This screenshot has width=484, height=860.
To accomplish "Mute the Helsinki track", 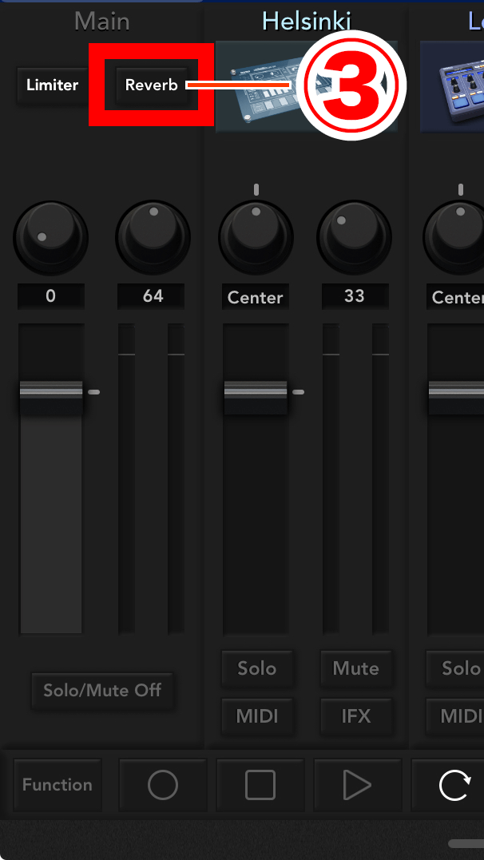I will coord(356,668).
